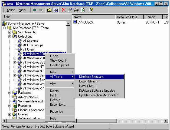The height and width of the screenshot is (130, 170).
Task: Click the Forward arrow toolbar icon
Action: point(41,10)
